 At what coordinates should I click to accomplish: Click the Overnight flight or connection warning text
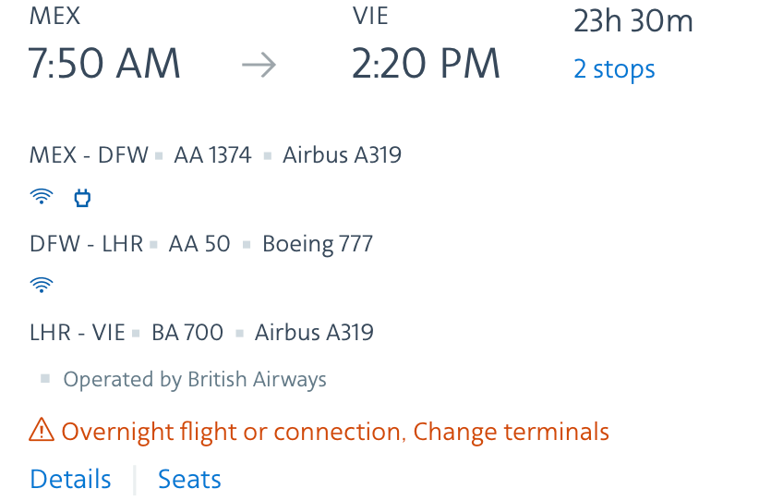[x=232, y=432]
